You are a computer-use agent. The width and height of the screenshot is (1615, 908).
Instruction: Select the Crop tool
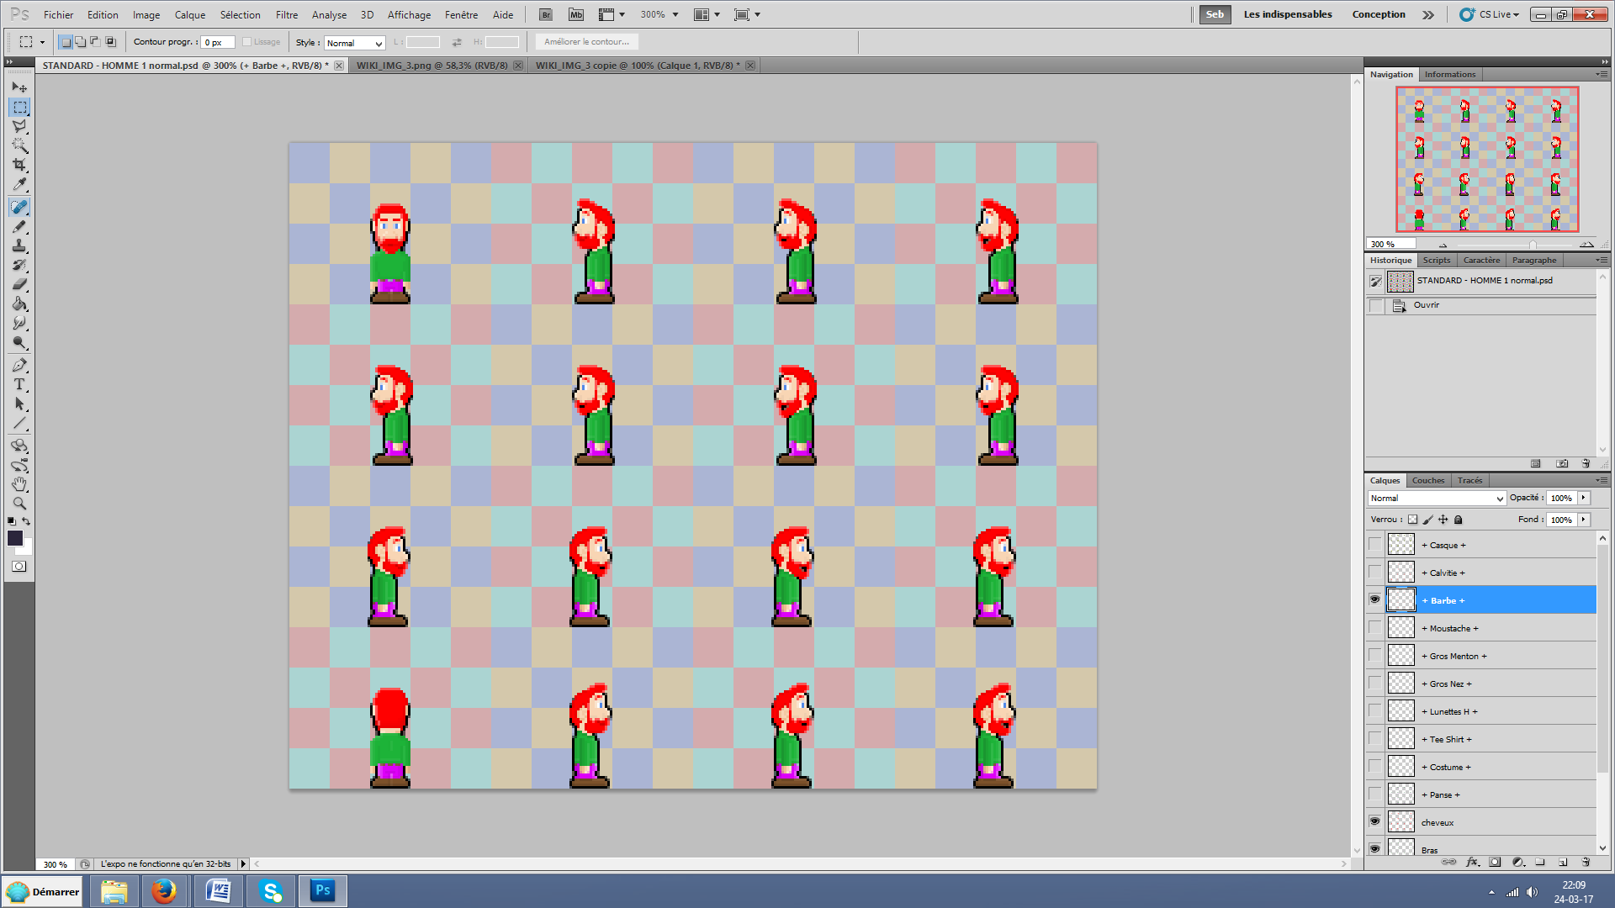[19, 165]
